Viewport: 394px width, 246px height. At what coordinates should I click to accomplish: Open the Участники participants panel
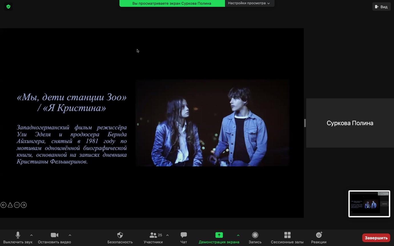(153, 238)
